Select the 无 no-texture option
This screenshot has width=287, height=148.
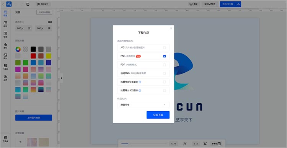pyautogui.click(x=20, y=142)
